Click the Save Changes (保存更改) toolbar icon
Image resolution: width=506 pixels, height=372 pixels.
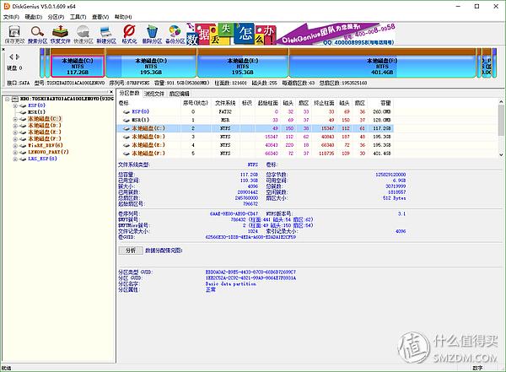pyautogui.click(x=14, y=34)
